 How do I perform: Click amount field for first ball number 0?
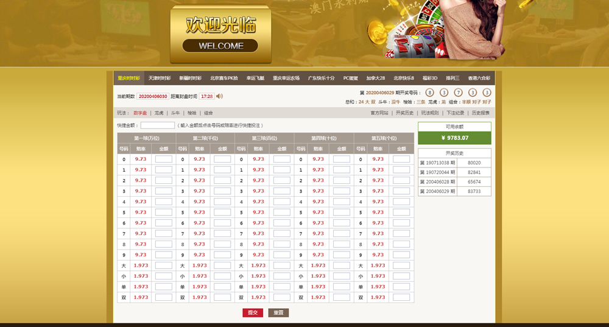click(x=163, y=160)
